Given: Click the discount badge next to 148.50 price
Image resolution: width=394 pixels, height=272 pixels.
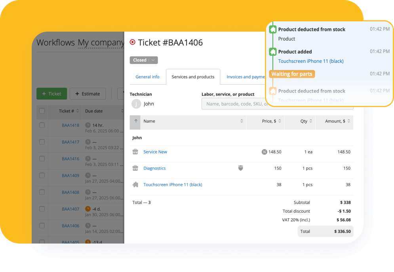Looking at the screenshot, I should coord(265,152).
